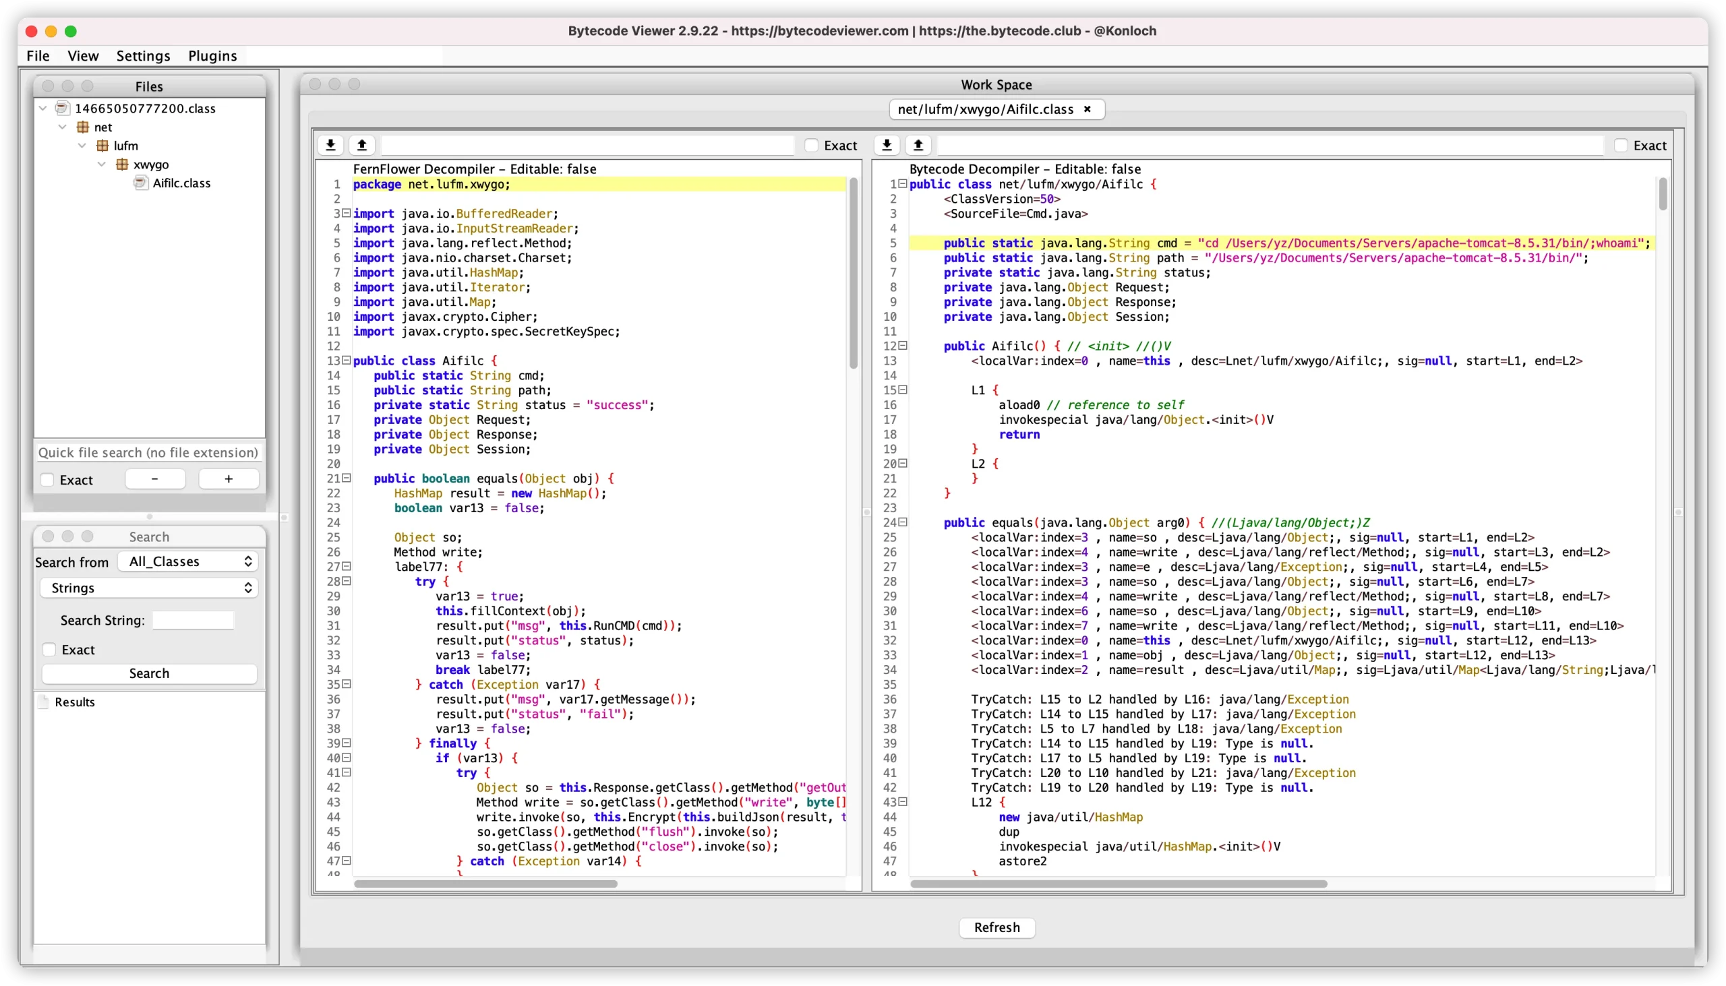Enable Exact checkbox in Search panel
Image resolution: width=1726 pixels, height=986 pixels.
49,650
